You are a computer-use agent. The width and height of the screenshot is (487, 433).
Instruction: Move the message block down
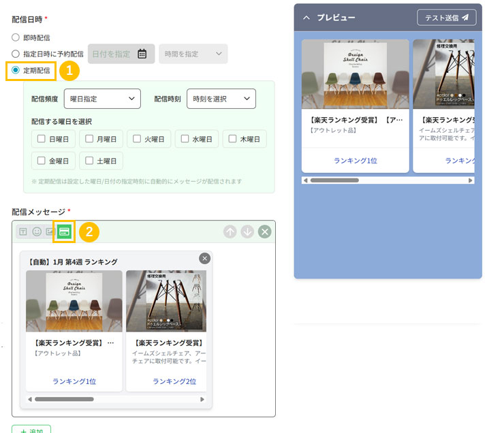247,231
